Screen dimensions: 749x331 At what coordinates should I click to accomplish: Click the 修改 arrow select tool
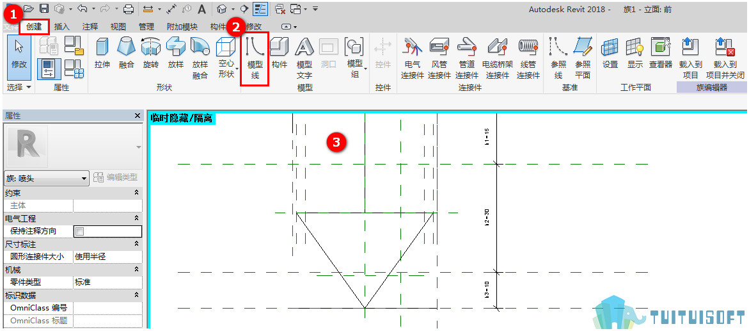pos(19,56)
